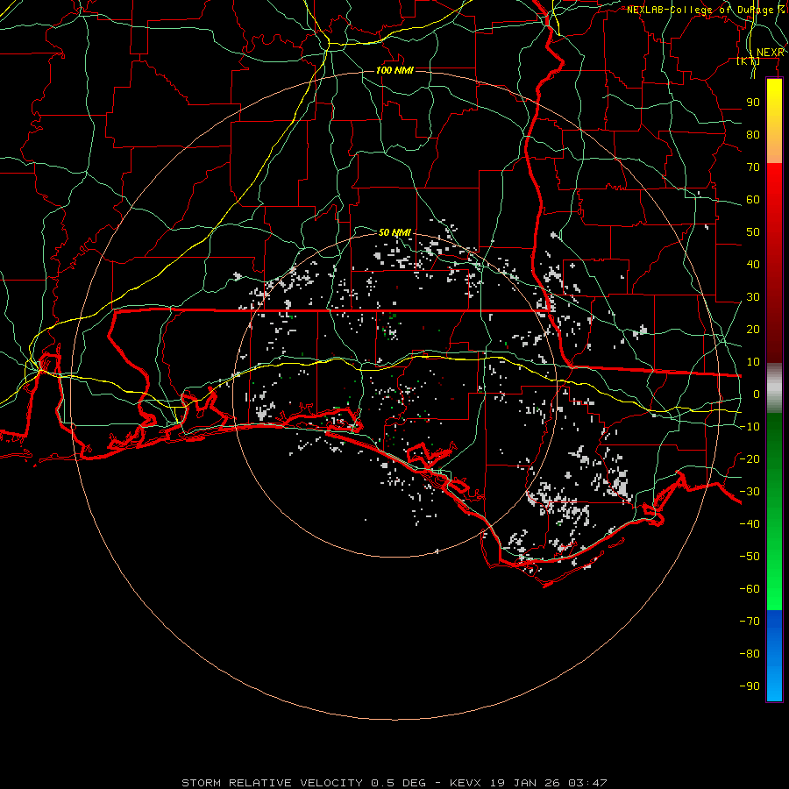
Task: Click the "-50" scale value
Action: click(750, 557)
